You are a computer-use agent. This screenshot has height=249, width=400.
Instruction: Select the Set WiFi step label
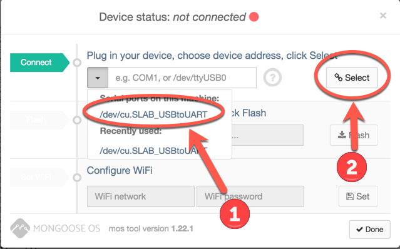(x=39, y=178)
